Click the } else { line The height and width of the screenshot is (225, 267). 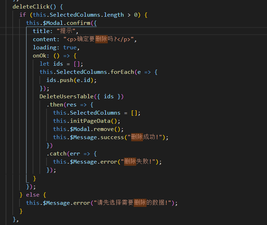pyautogui.click(x=33, y=195)
